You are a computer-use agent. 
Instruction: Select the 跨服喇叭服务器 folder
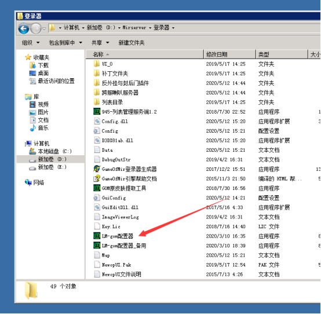[x=116, y=93]
